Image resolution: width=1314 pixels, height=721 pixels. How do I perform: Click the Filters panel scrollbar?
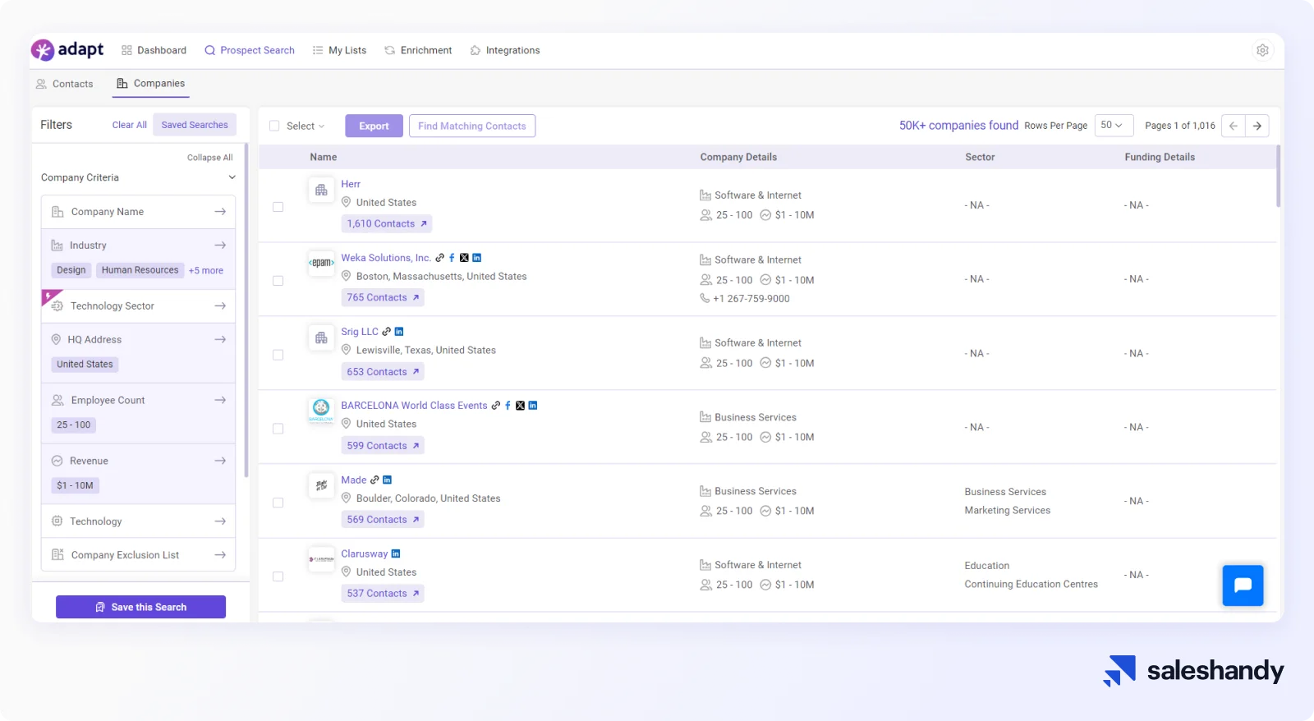[x=246, y=310]
